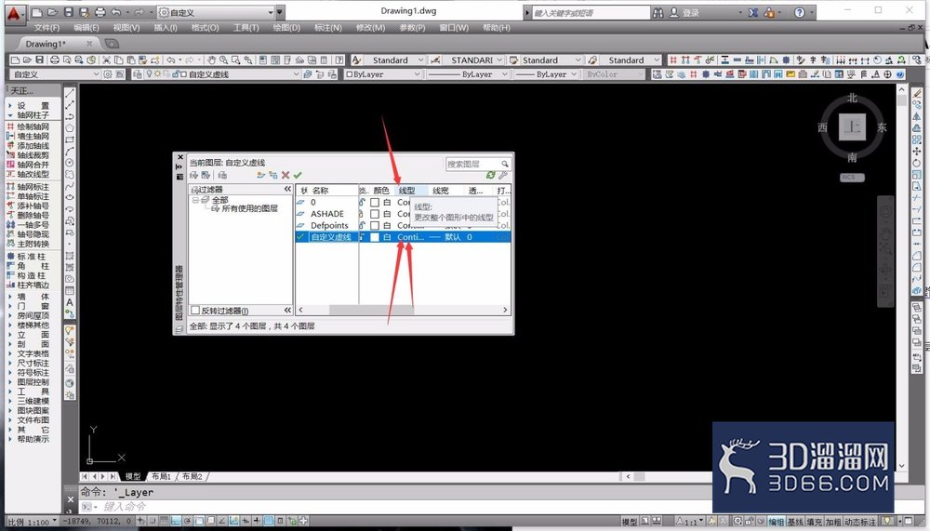Image resolution: width=930 pixels, height=531 pixels.
Task: Click the Save icon in quick access toolbar
Action: [x=69, y=12]
